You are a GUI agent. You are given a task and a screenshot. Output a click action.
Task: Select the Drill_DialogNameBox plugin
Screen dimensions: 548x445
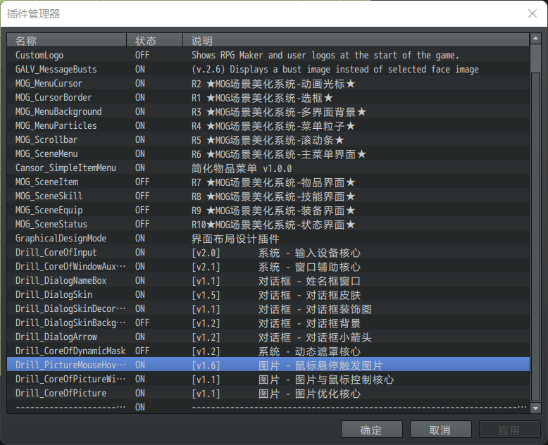[268, 280]
